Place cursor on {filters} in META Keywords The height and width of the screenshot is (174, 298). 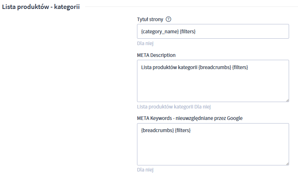point(183,130)
